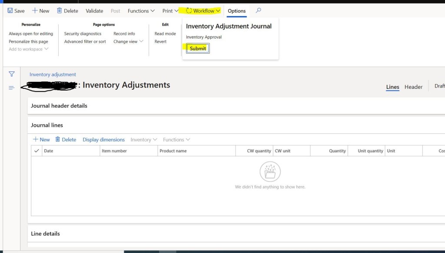The width and height of the screenshot is (445, 253).
Task: Expand the Functions dropdown in journal lines
Action: (x=176, y=139)
